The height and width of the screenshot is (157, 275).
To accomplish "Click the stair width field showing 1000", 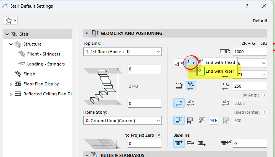I will click(250, 52).
